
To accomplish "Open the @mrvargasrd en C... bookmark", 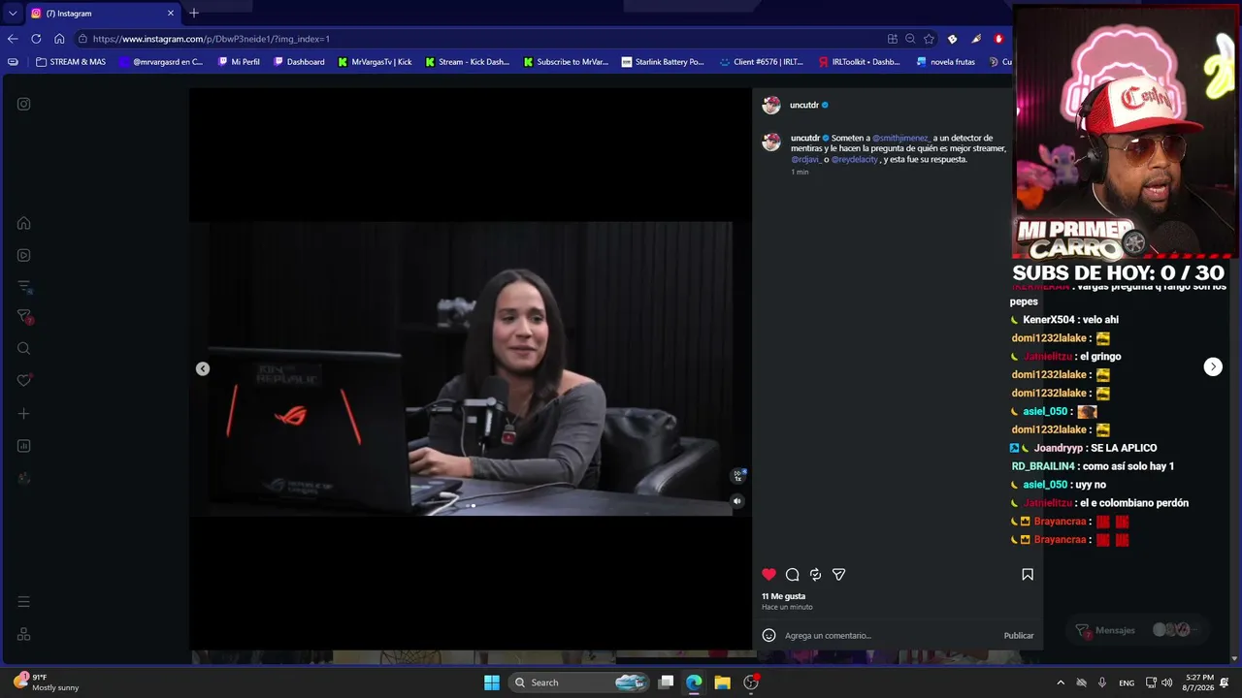I will point(161,62).
